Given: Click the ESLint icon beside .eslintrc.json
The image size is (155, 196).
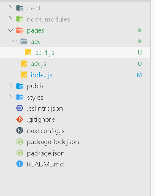Looking at the screenshot, I should coord(20,108).
